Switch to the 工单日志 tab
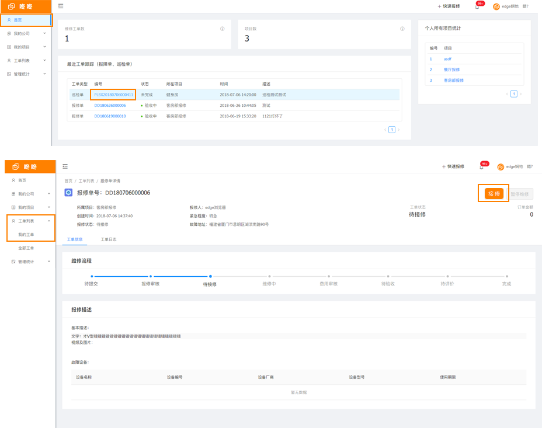 [109, 239]
